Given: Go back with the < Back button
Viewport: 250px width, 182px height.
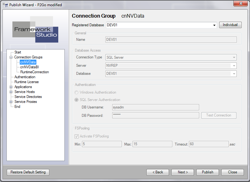Looking at the screenshot, I should (x=158, y=172).
